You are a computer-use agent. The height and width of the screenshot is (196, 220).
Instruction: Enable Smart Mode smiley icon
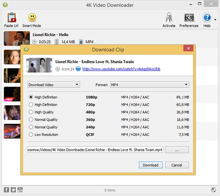(32, 18)
